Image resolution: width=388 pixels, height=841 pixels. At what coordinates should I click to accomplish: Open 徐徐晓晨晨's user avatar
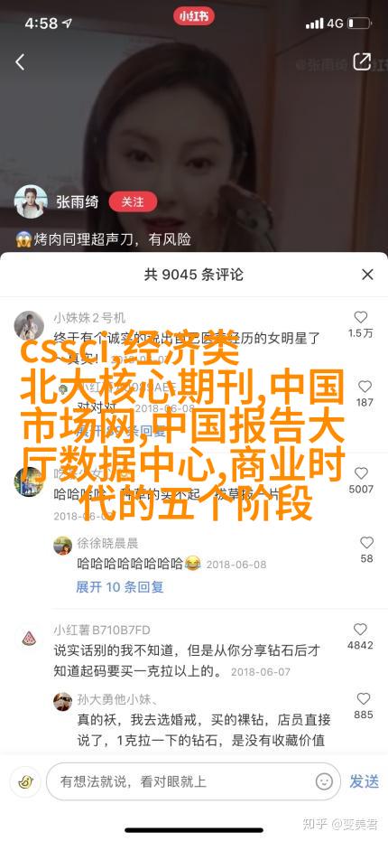point(62,546)
